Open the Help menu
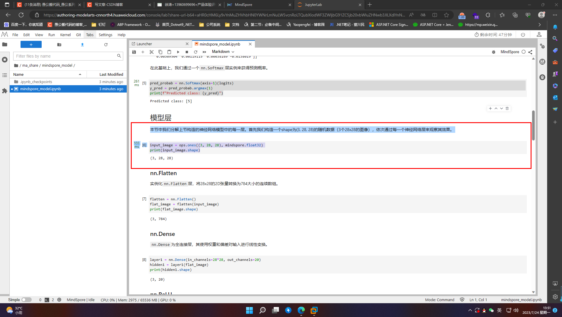This screenshot has height=317, width=562. click(121, 35)
